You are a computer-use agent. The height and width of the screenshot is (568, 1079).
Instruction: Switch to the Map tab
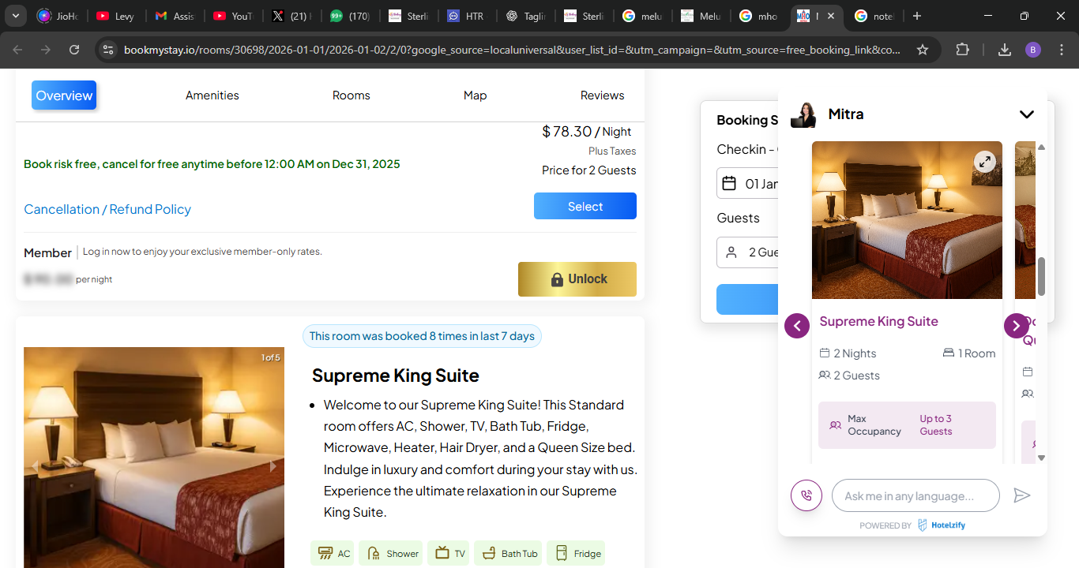pyautogui.click(x=475, y=95)
